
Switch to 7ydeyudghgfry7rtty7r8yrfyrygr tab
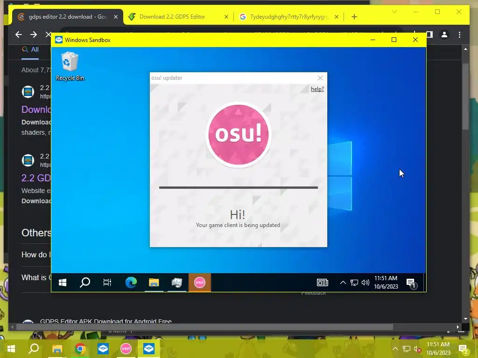click(x=288, y=17)
